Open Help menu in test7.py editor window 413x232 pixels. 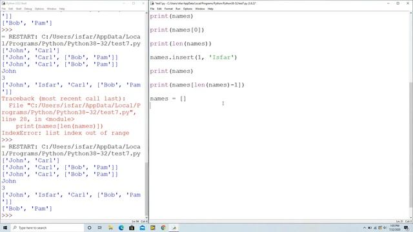(x=210, y=8)
